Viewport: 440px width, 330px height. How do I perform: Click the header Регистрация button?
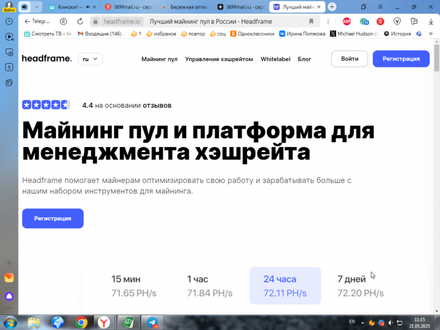click(401, 59)
